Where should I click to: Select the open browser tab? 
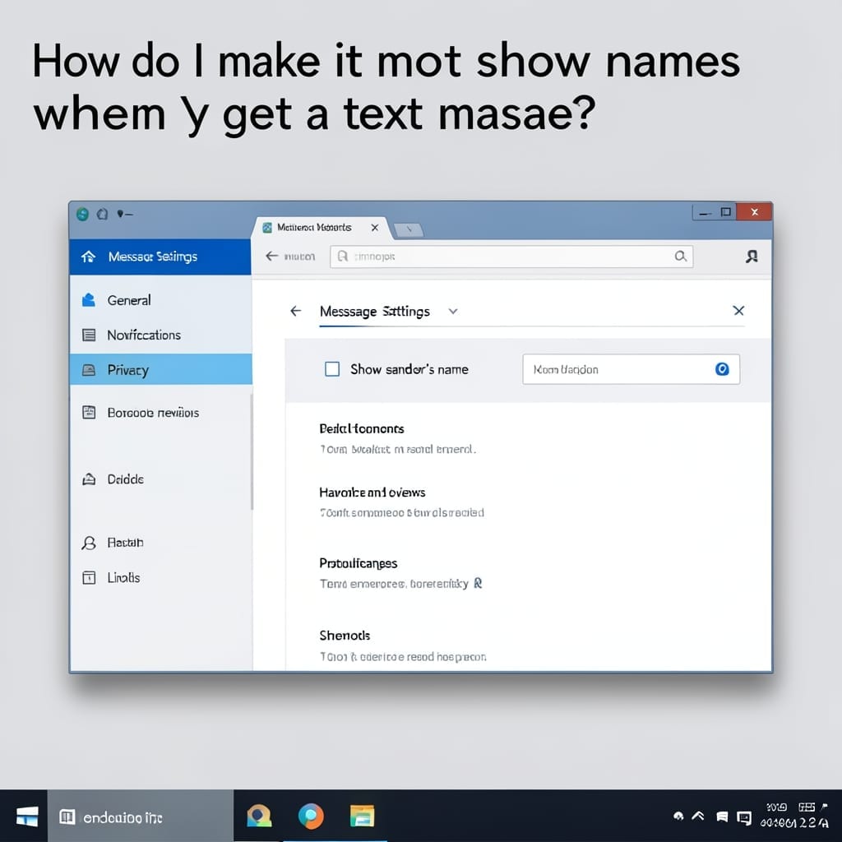[x=321, y=228]
